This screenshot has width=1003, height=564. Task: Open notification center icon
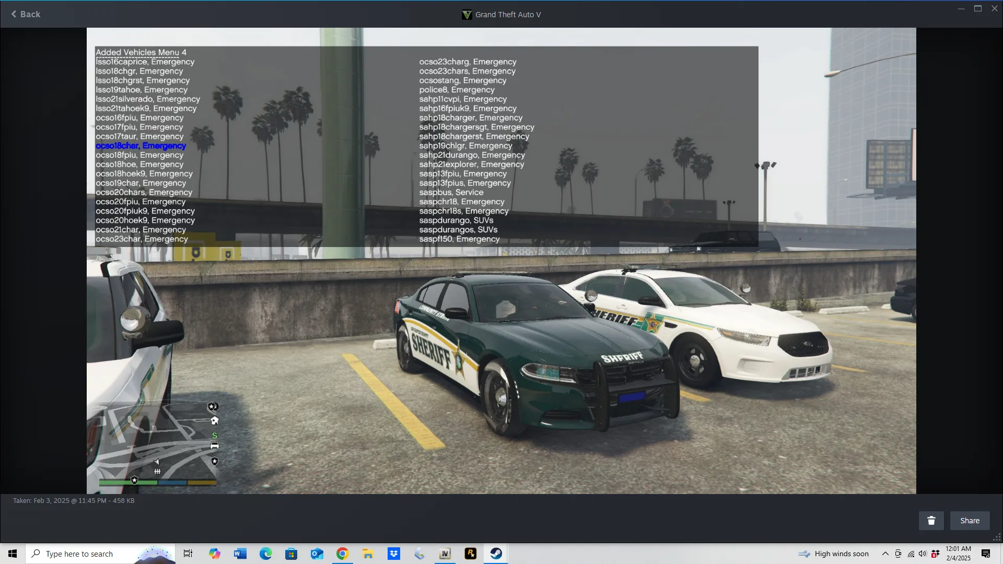click(x=986, y=554)
